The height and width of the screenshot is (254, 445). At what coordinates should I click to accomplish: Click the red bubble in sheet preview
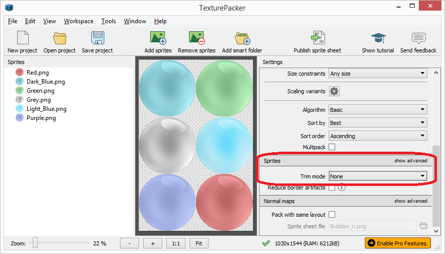tap(224, 202)
